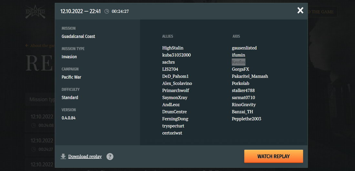This screenshot has height=171, width=355.
Task: Open the Download replay link
Action: click(x=85, y=156)
